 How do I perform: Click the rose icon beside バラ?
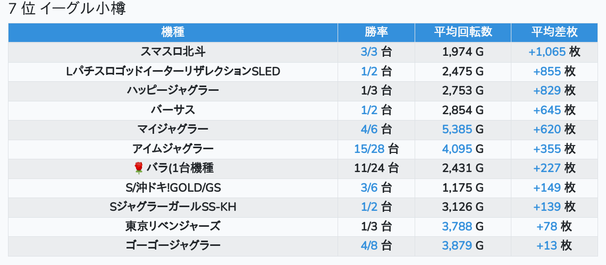click(x=139, y=168)
